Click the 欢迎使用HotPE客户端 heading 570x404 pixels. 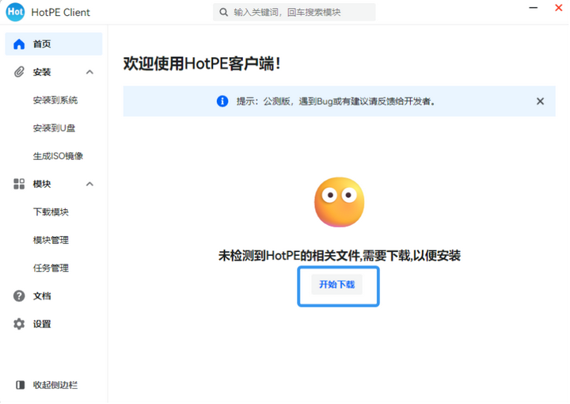tap(202, 63)
